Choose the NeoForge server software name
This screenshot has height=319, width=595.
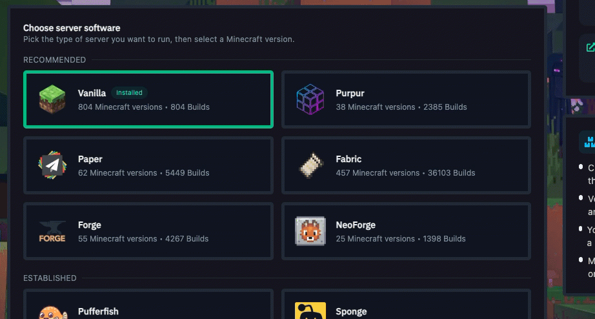point(356,225)
